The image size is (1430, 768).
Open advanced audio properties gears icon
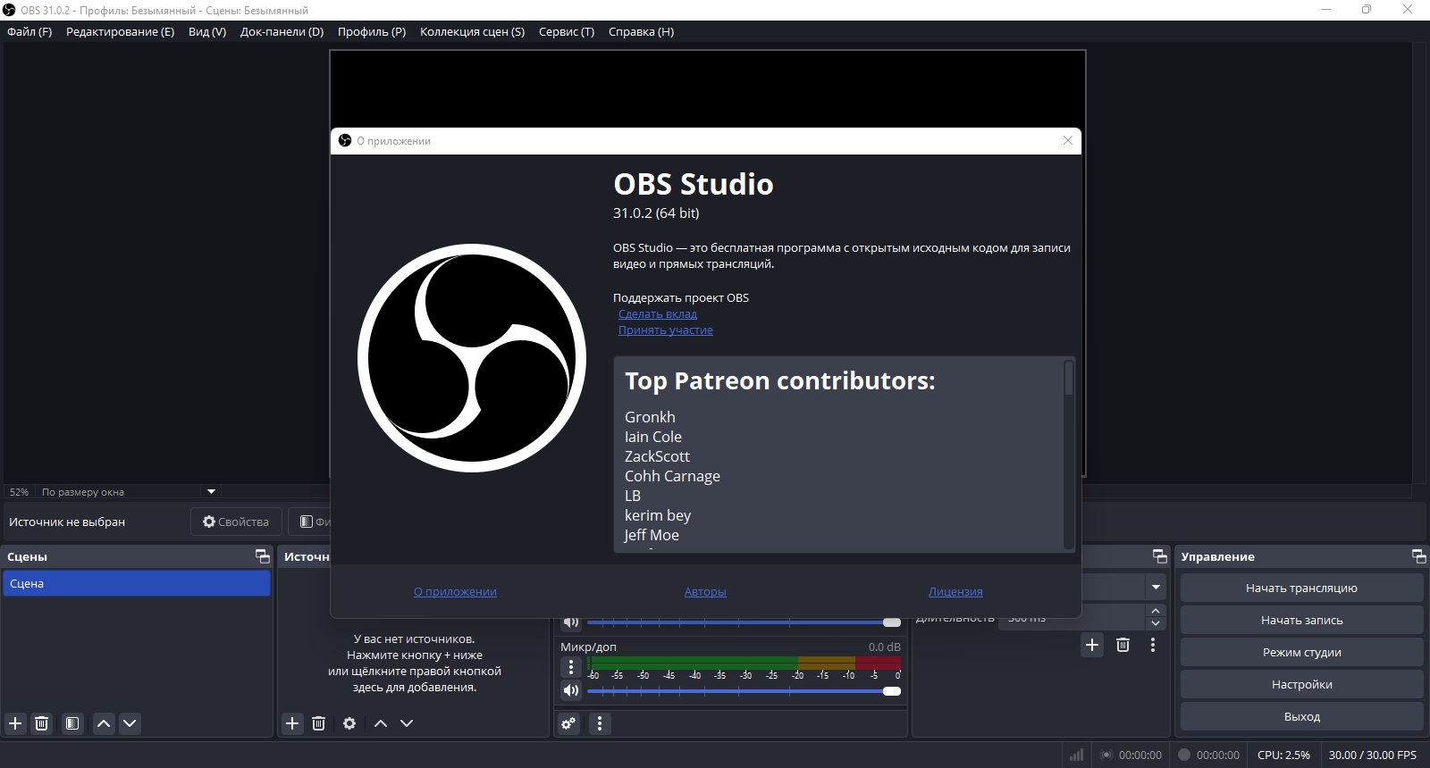568,723
